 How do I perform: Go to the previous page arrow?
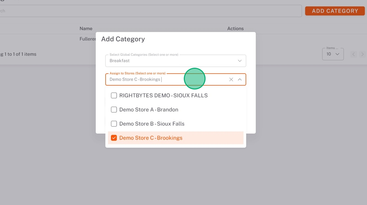[354, 54]
